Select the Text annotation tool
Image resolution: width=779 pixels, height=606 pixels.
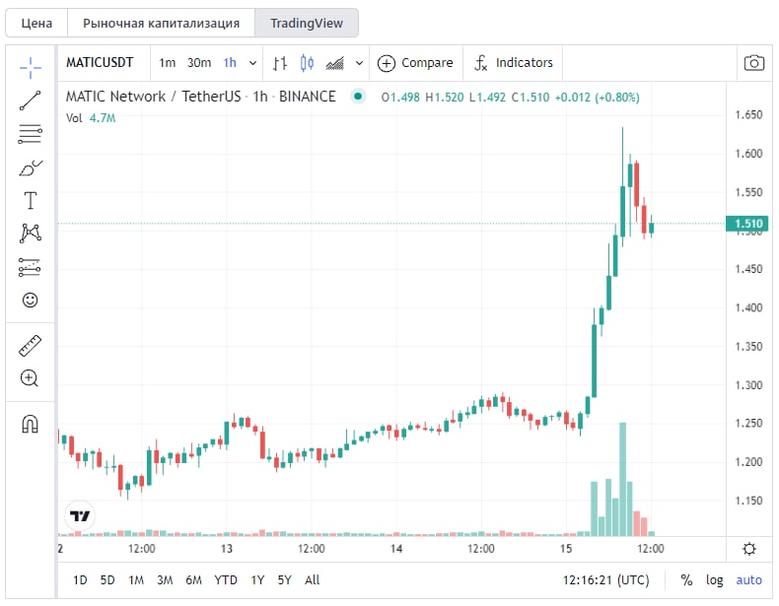(x=31, y=200)
